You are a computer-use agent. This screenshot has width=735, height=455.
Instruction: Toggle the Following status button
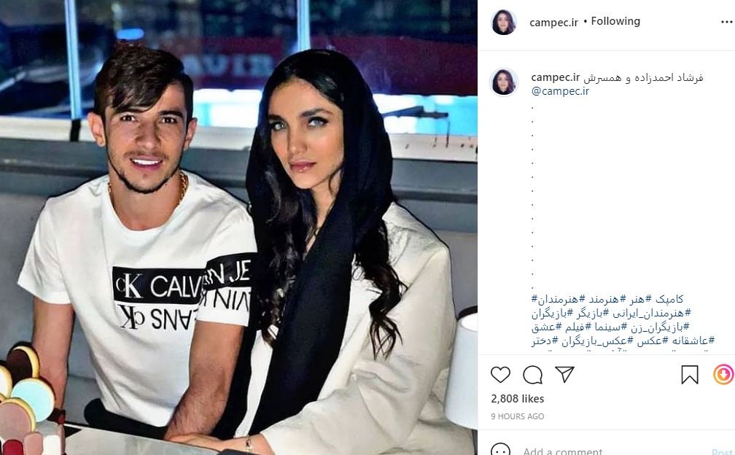pos(615,21)
